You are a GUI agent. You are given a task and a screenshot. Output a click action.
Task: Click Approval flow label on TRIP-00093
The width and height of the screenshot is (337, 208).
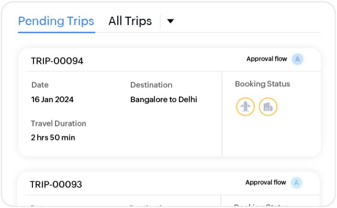[266, 182]
